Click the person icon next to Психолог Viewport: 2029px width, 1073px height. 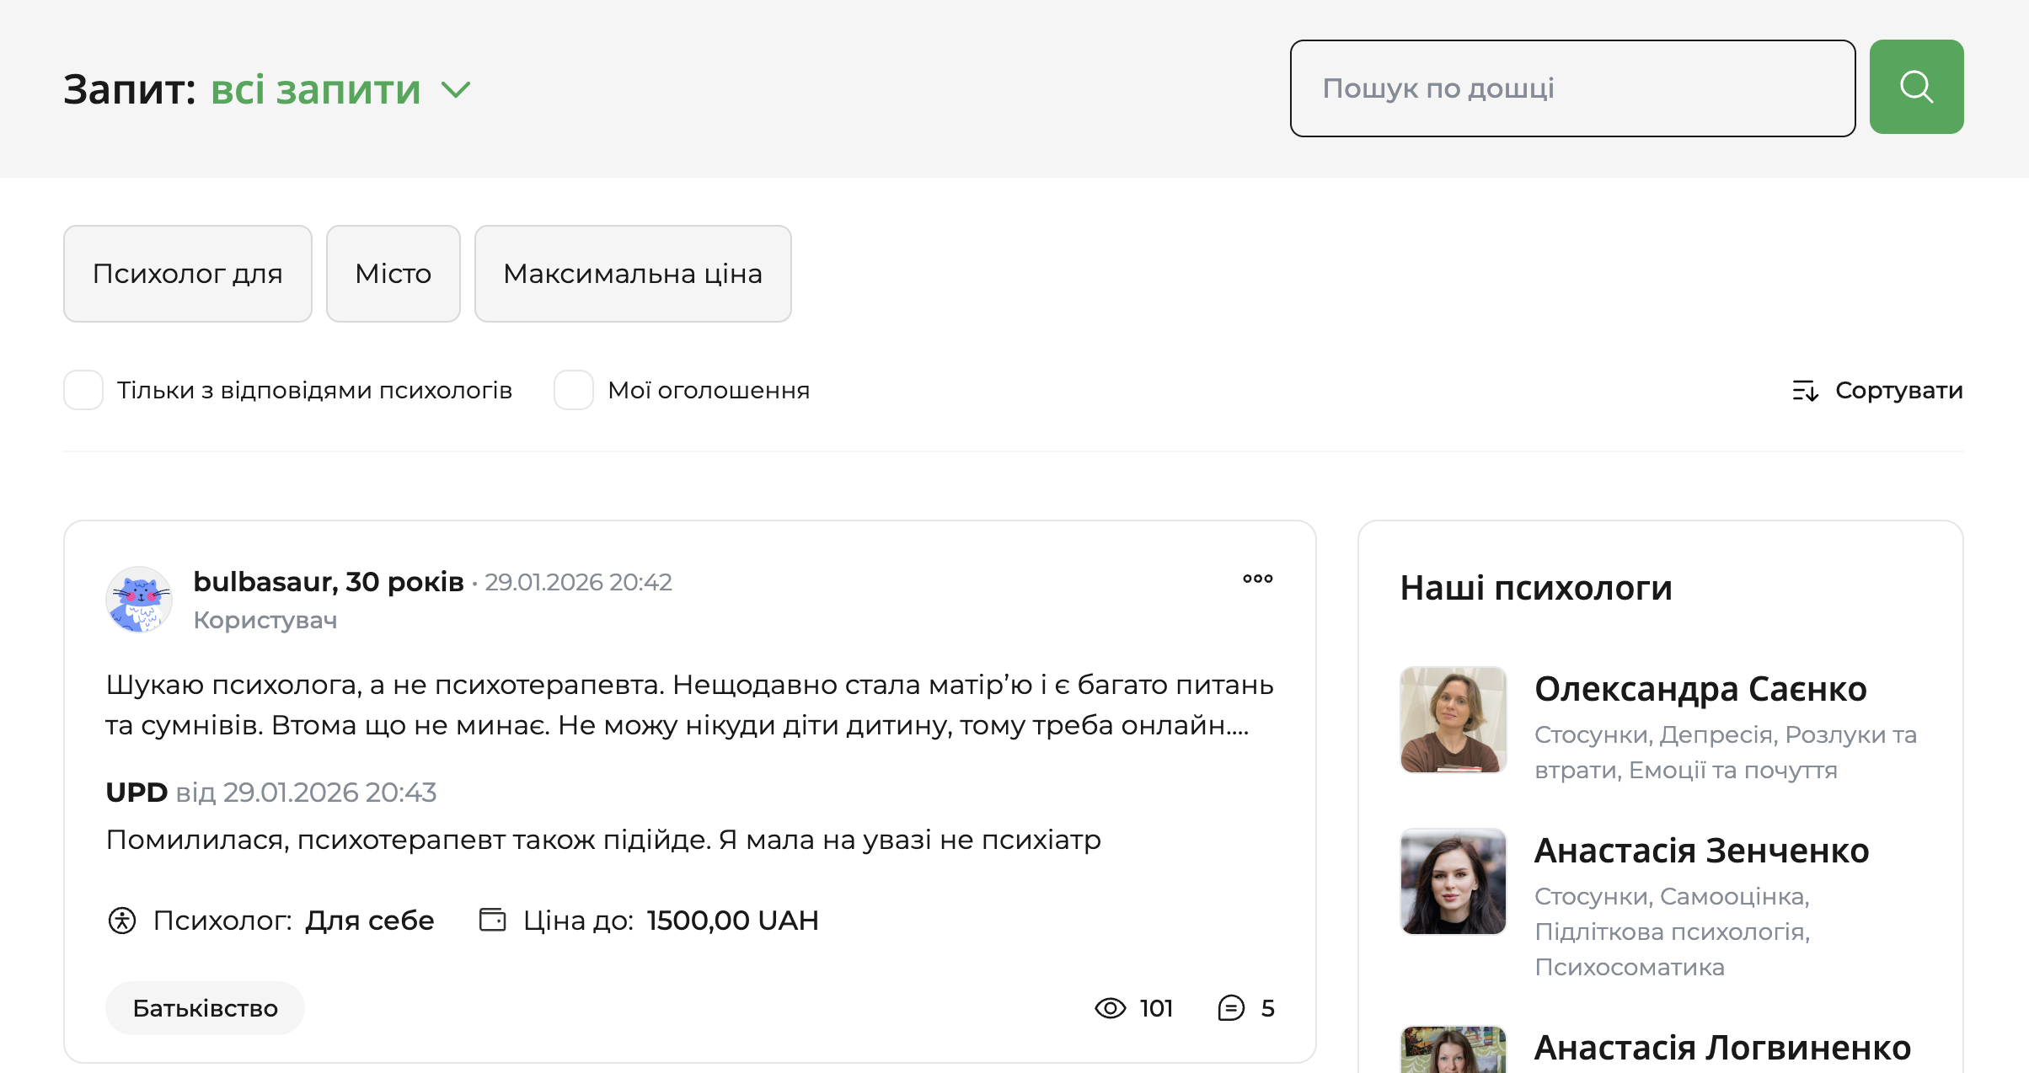[x=122, y=921]
